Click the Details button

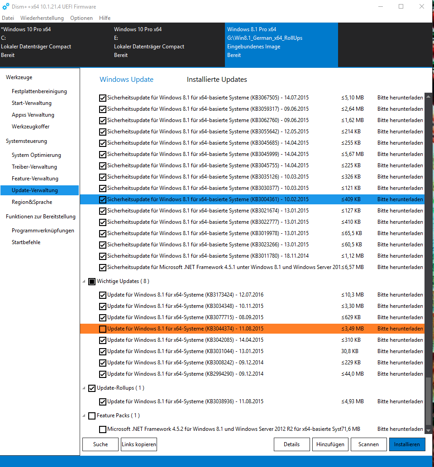coord(292,444)
